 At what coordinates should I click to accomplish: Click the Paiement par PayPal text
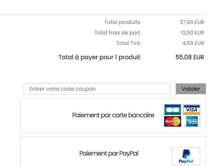(x=109, y=154)
